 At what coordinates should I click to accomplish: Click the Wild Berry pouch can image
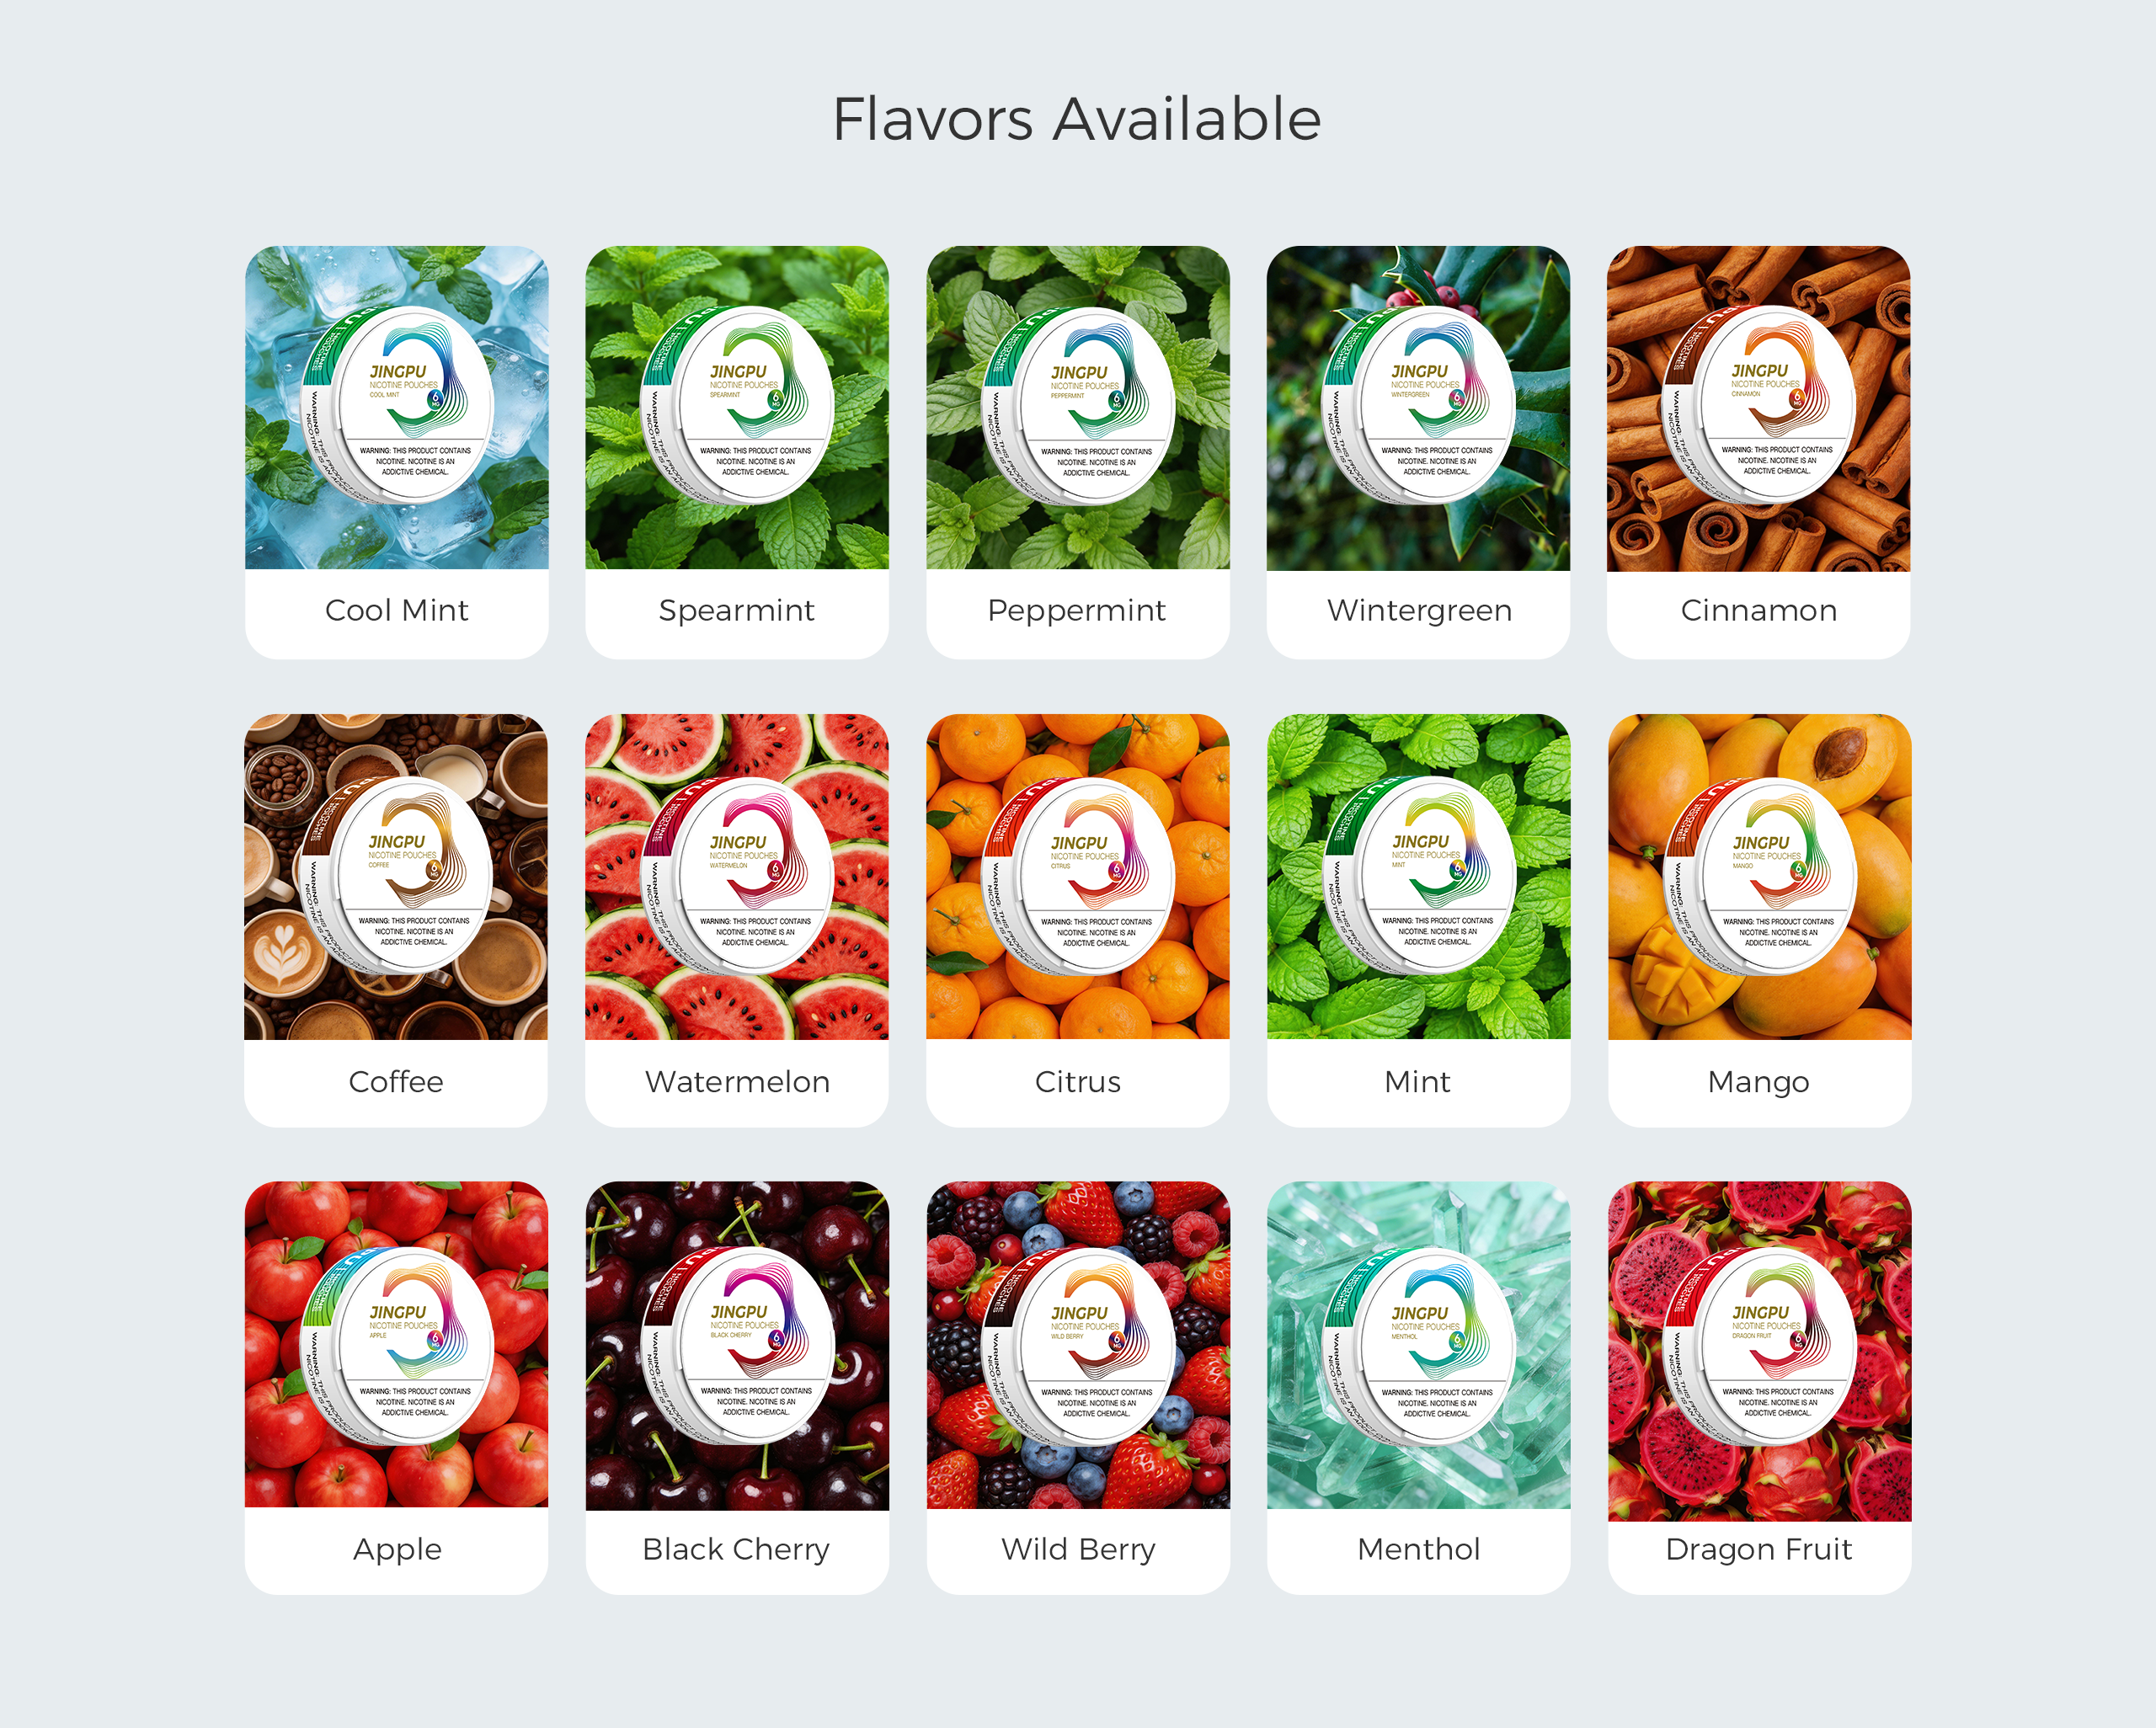1078,1345
